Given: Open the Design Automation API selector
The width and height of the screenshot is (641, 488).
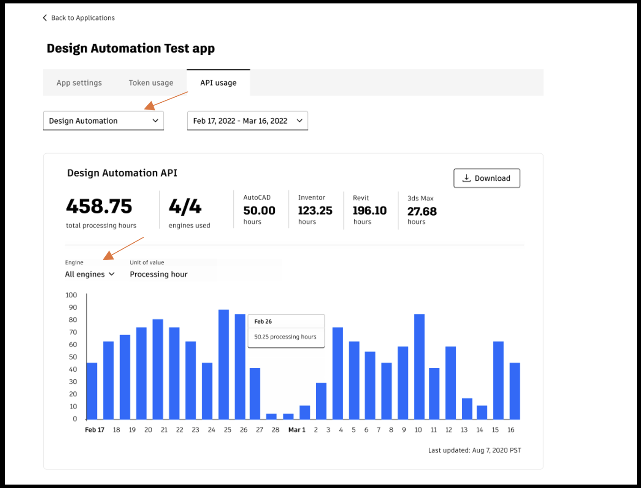Looking at the screenshot, I should (103, 121).
